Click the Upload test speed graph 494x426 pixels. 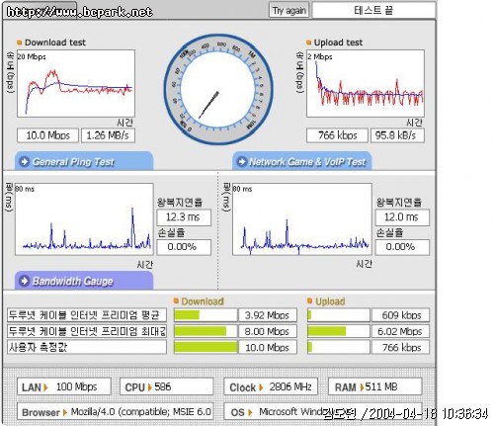(366, 83)
